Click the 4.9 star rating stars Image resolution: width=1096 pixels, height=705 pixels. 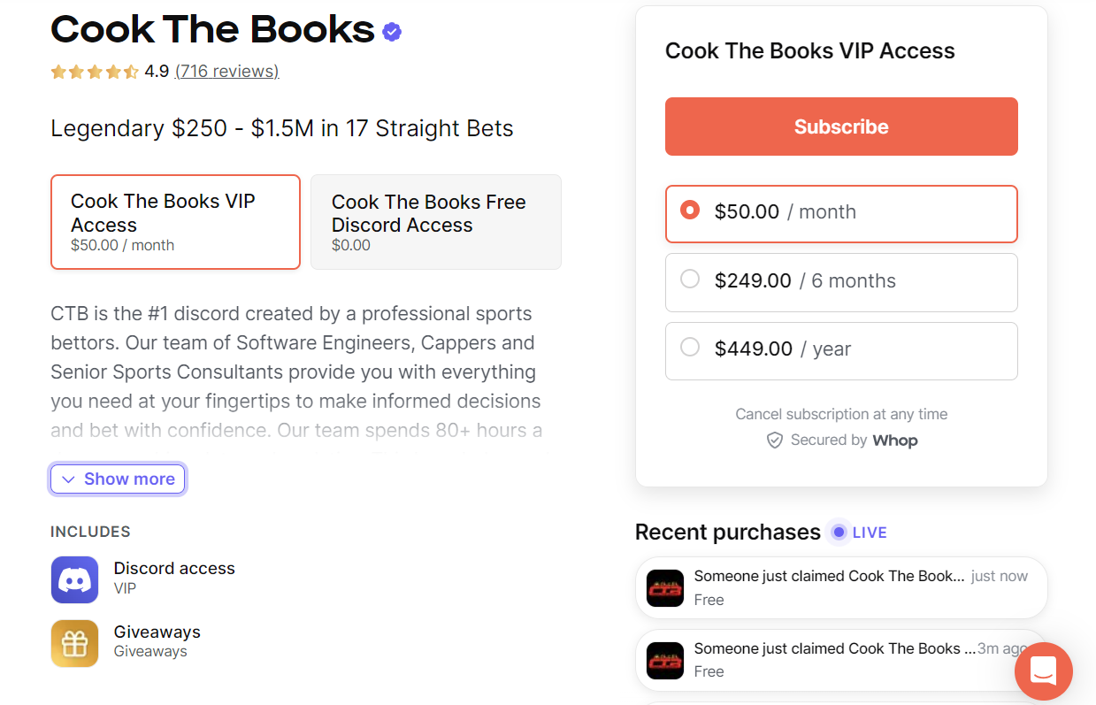[94, 72]
